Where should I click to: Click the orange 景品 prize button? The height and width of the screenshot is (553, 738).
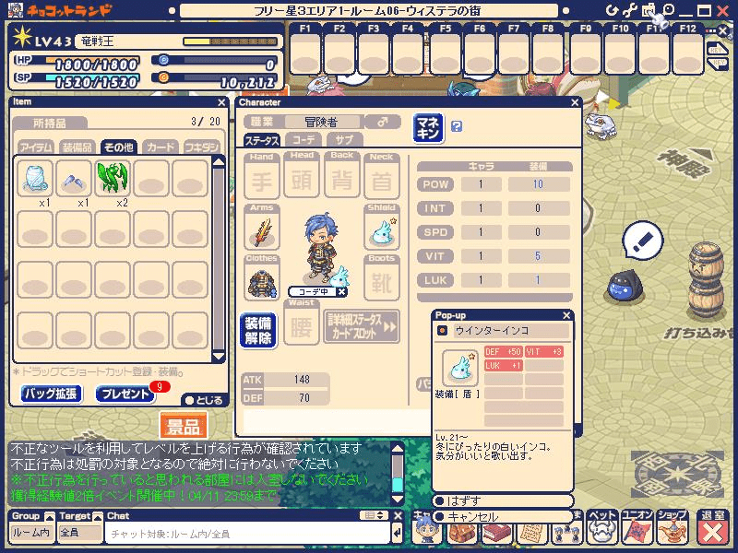pos(184,427)
